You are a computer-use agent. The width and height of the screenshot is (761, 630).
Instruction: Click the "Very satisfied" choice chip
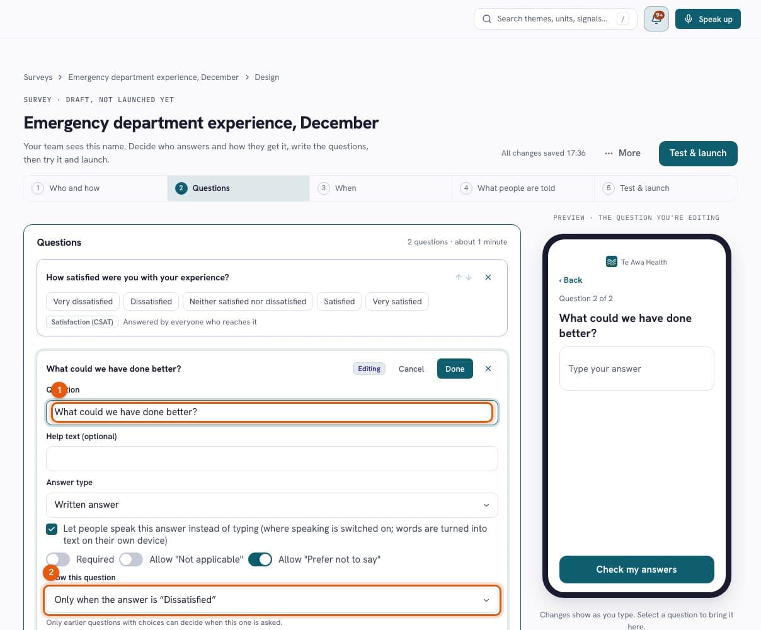point(398,302)
